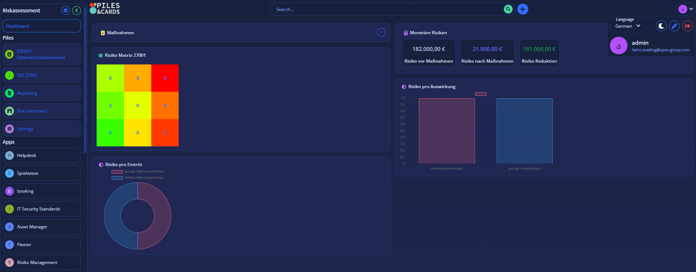The height and width of the screenshot is (272, 696).
Task: Collapse the sidebar with the arrow icon
Action: coord(77,11)
